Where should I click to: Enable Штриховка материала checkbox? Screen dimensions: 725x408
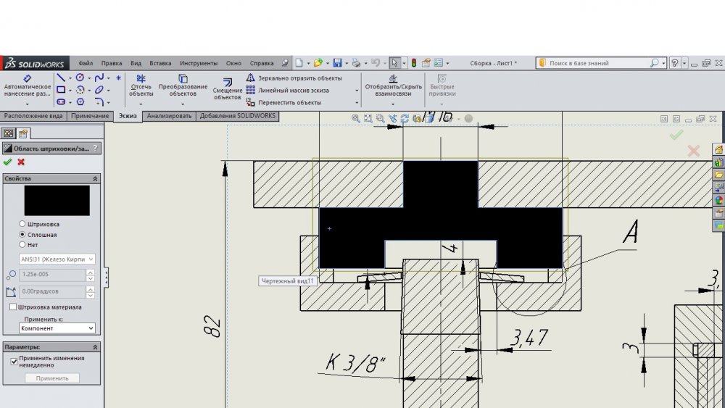[x=13, y=307]
